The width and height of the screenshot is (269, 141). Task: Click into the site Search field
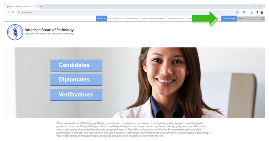[249, 19]
